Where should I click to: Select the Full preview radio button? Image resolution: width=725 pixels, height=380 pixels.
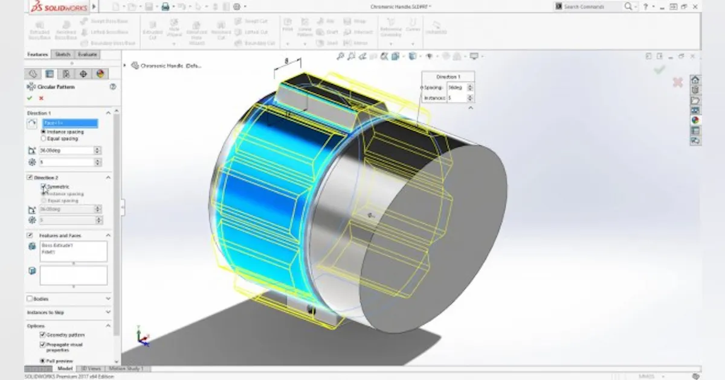coord(43,361)
